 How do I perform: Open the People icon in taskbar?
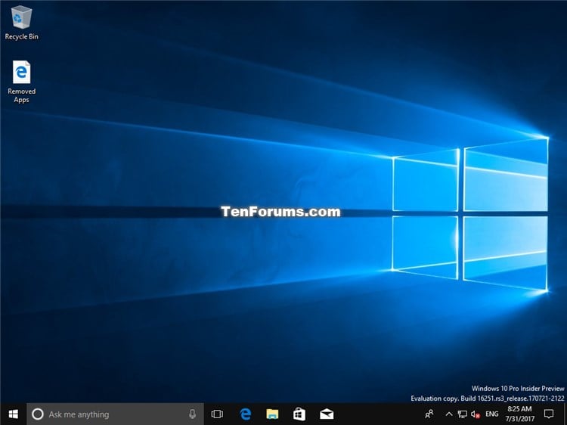(x=429, y=414)
